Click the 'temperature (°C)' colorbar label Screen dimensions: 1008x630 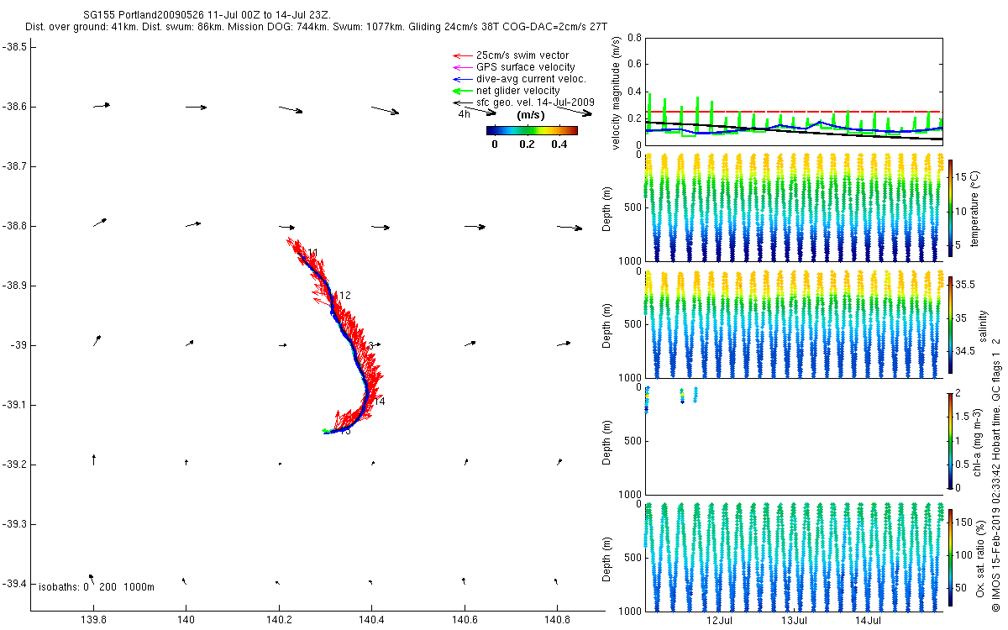coord(975,208)
